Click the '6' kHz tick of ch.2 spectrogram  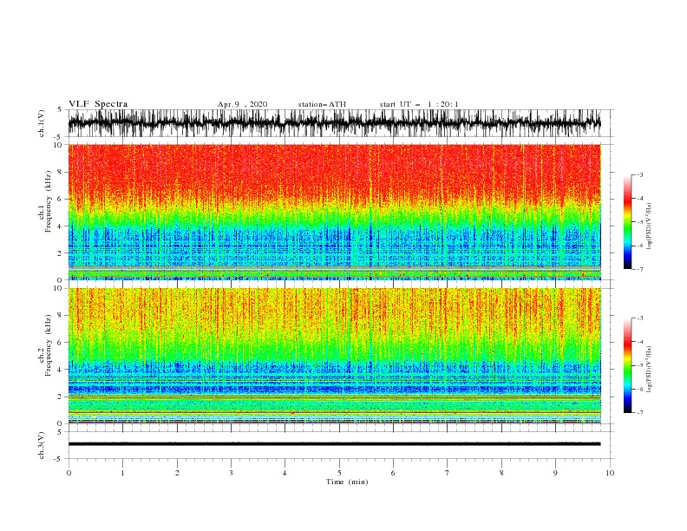61,343
